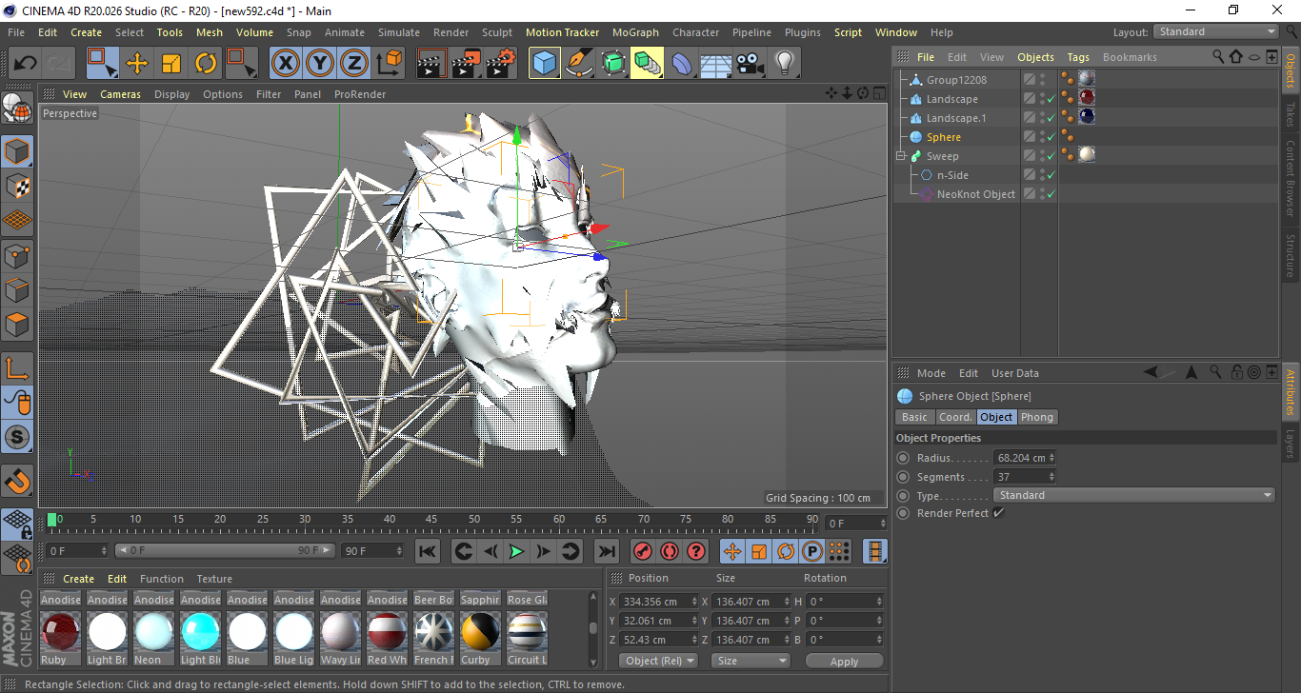Click Render View clapperboard icon

[x=431, y=64]
